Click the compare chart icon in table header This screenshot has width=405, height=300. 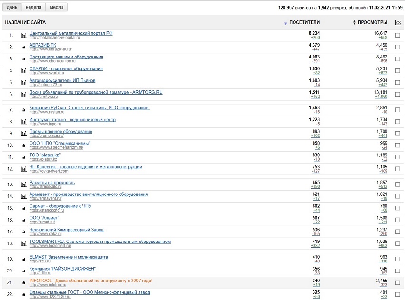pos(398,23)
